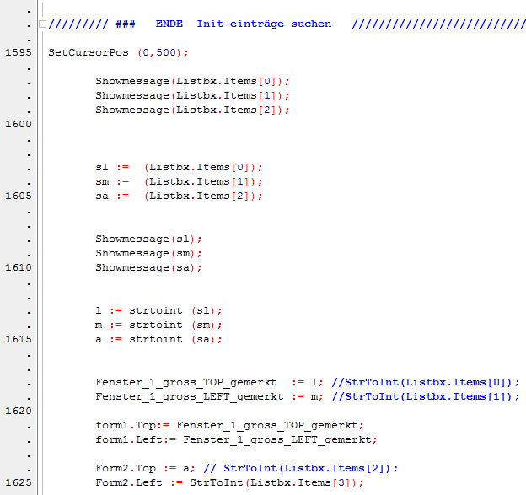This screenshot has height=495, width=526.
Task: Collapse the fold marker beside ENDE comment
Action: click(x=43, y=24)
